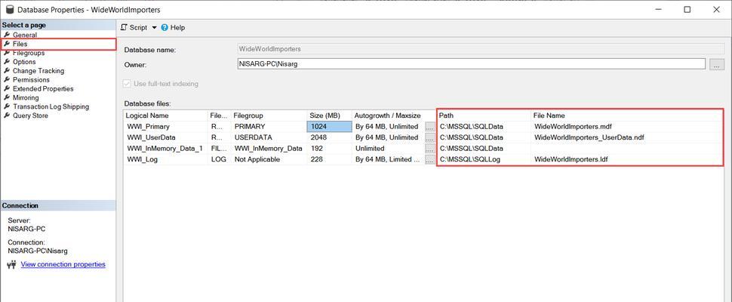732x302 pixels.
Task: Click the Logical Name column header
Action: click(166, 116)
